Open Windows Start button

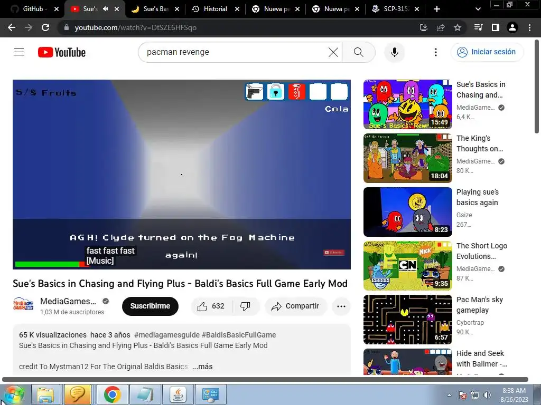click(14, 394)
